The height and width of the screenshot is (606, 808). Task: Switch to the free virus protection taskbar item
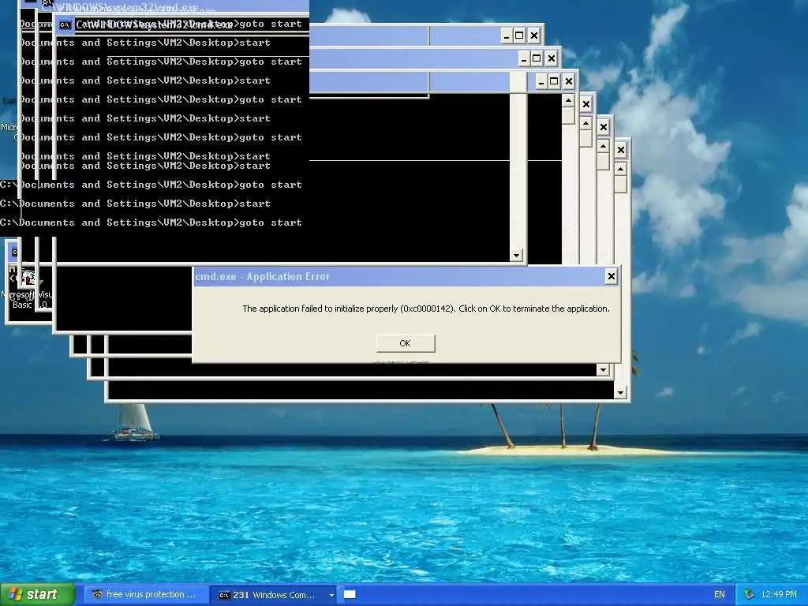pos(145,594)
